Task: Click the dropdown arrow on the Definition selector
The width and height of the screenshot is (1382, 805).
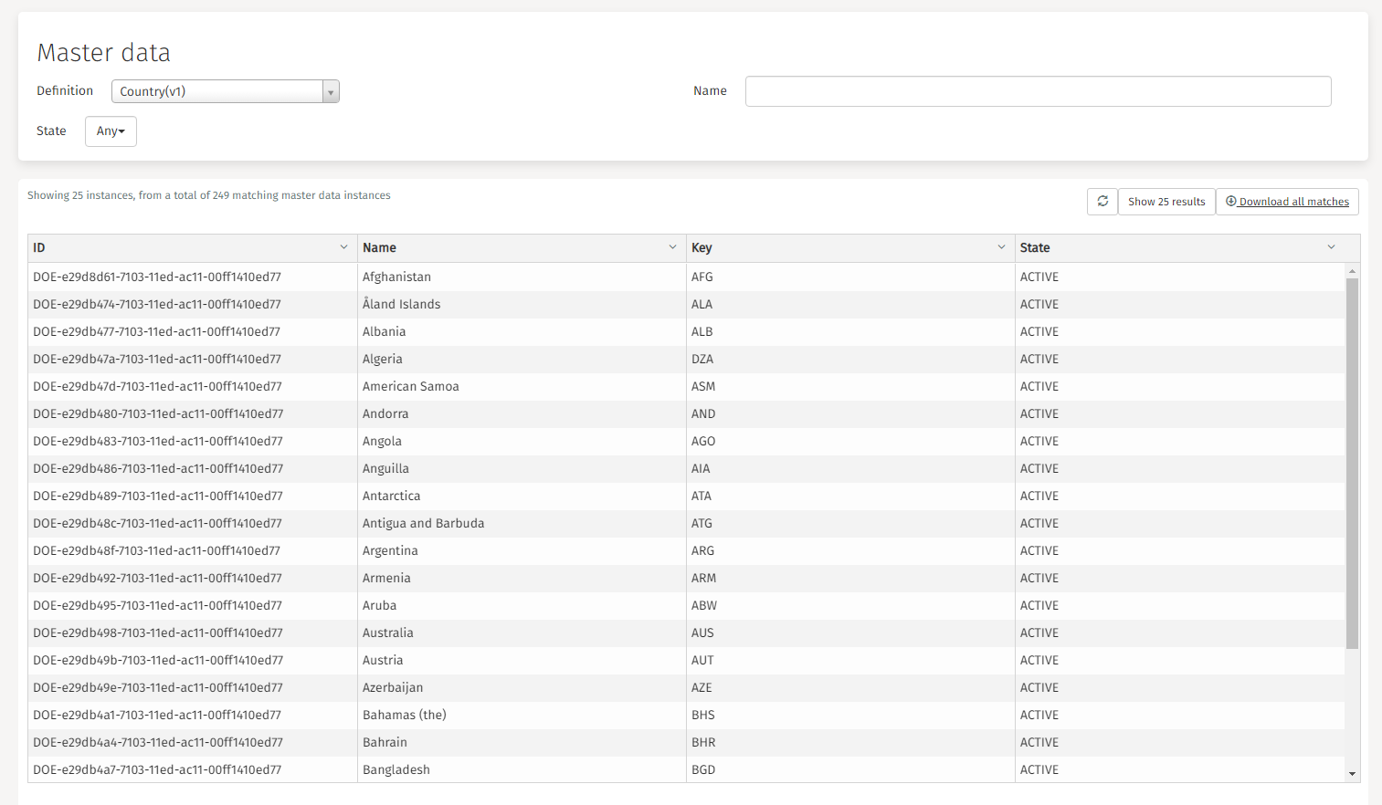Action: [330, 91]
